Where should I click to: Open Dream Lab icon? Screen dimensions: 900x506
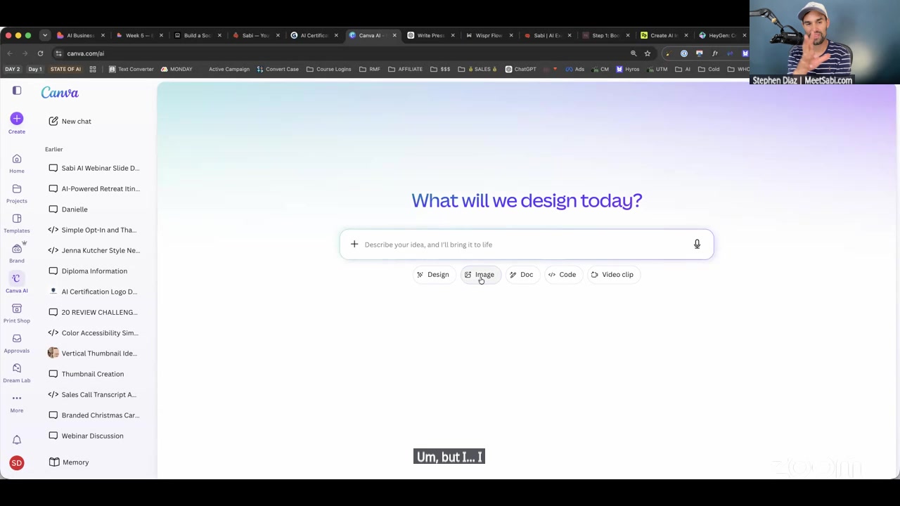(17, 369)
